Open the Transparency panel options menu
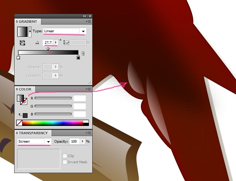 [x=89, y=133]
